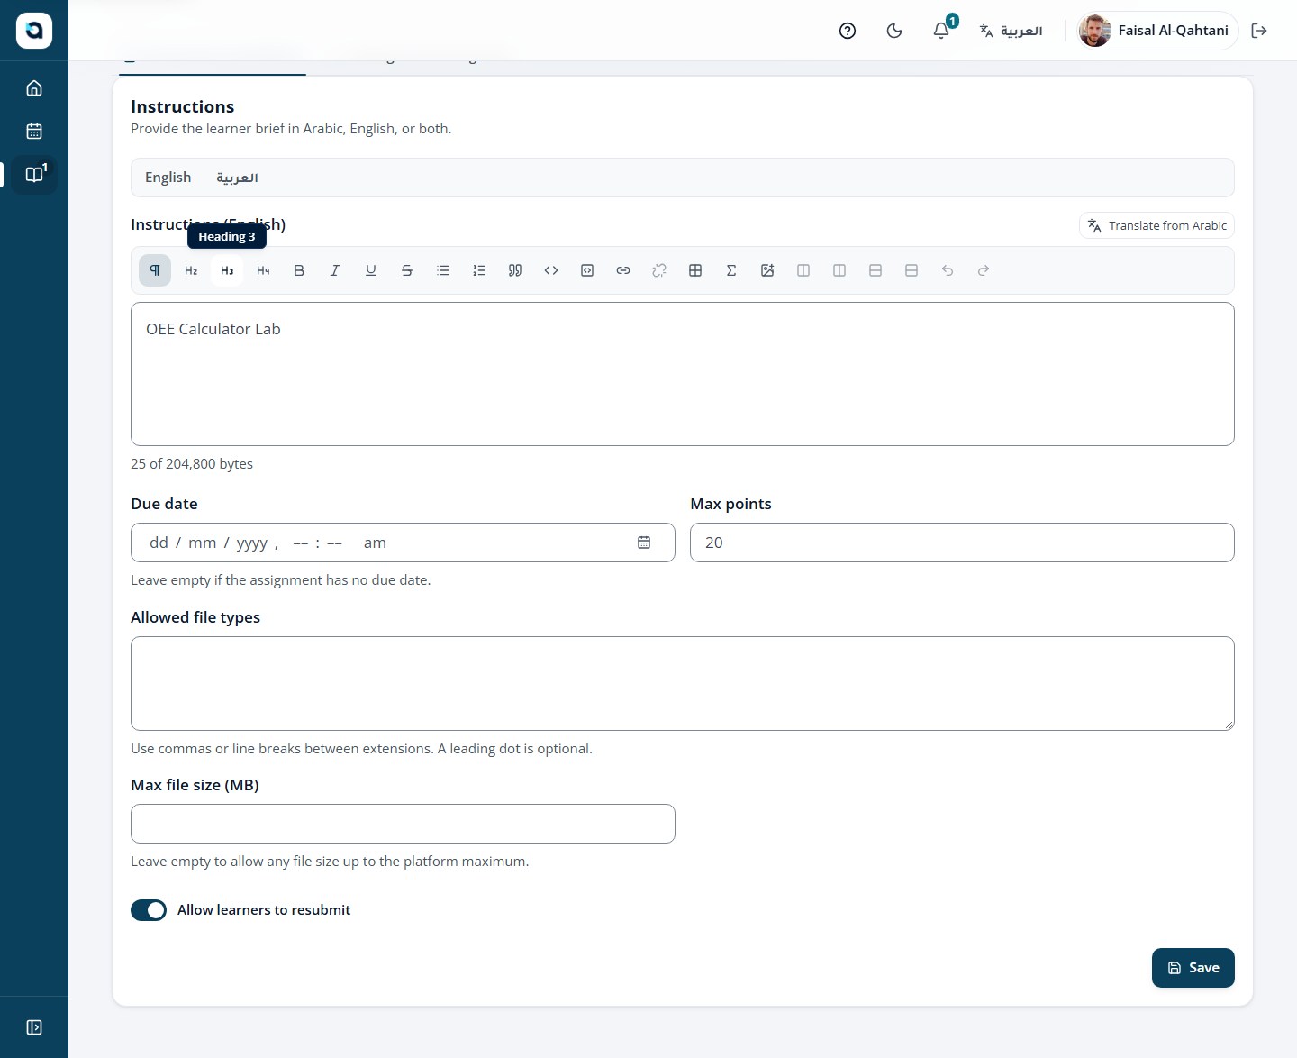Log out using the exit icon

(x=1259, y=31)
